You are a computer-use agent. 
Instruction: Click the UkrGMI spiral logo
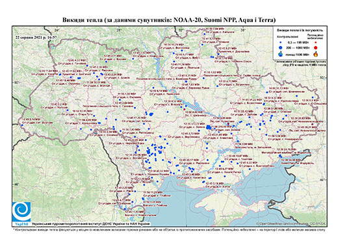click(x=21, y=212)
